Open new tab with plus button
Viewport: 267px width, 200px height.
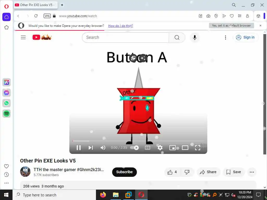[x=62, y=5]
